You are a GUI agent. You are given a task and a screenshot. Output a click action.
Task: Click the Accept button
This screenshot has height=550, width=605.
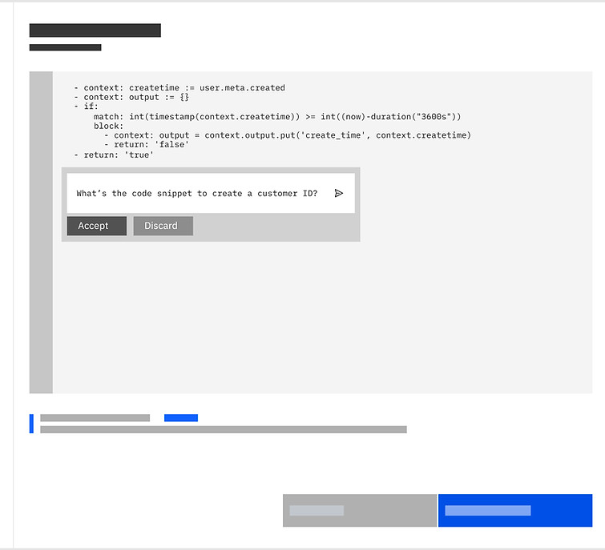click(97, 226)
